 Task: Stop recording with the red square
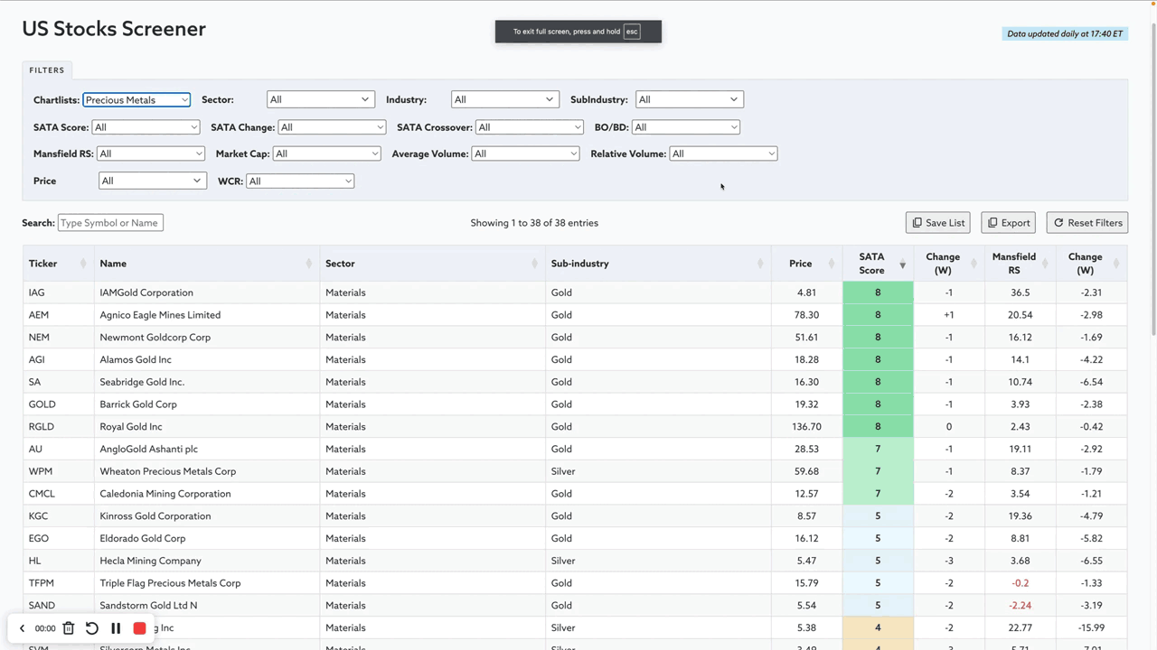pos(139,628)
